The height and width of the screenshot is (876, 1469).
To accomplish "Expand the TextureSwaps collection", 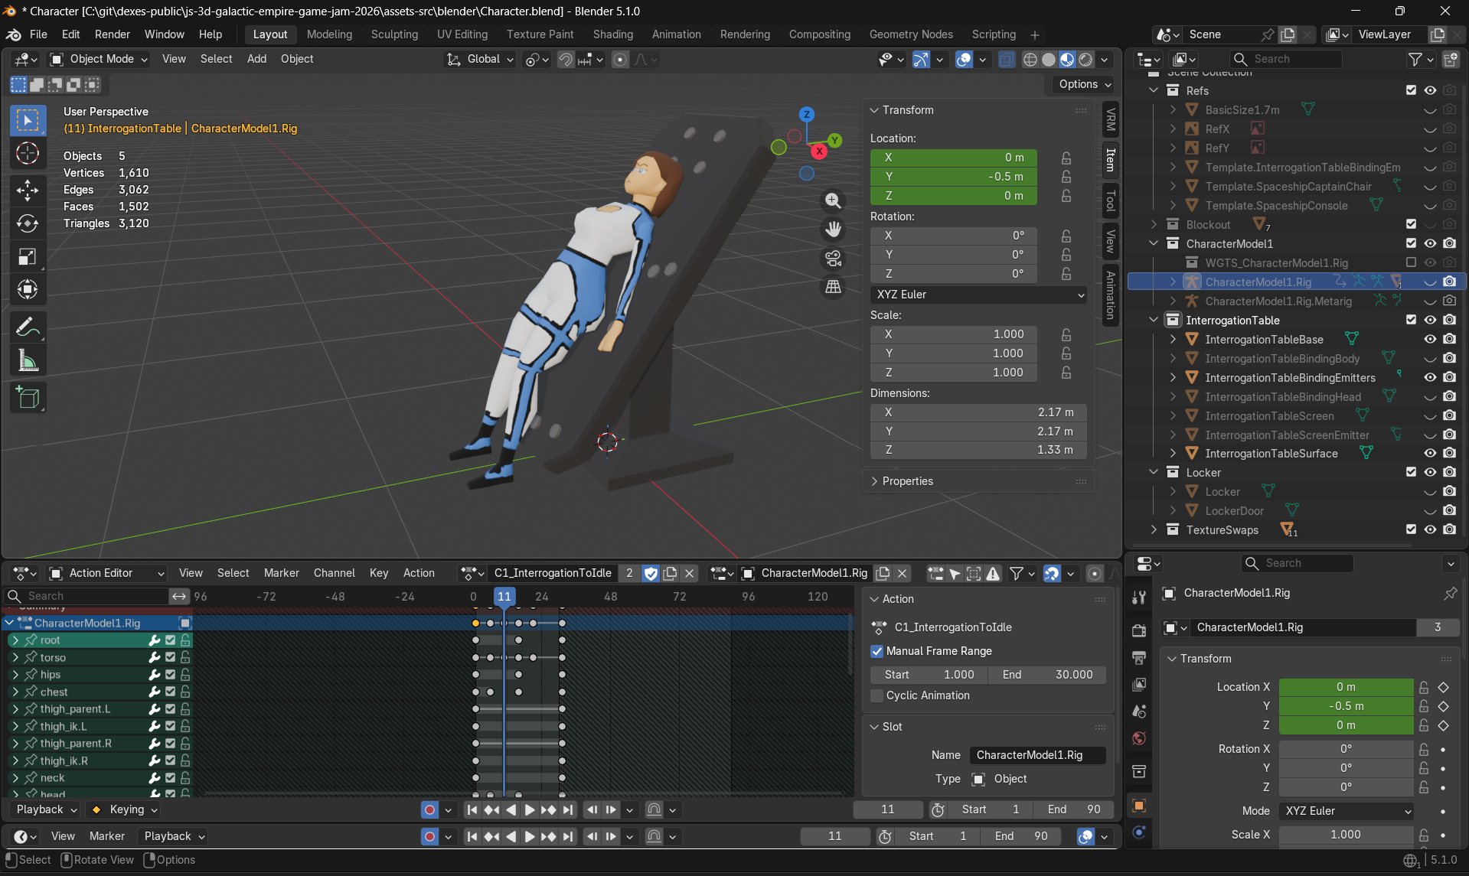I will pyautogui.click(x=1154, y=529).
